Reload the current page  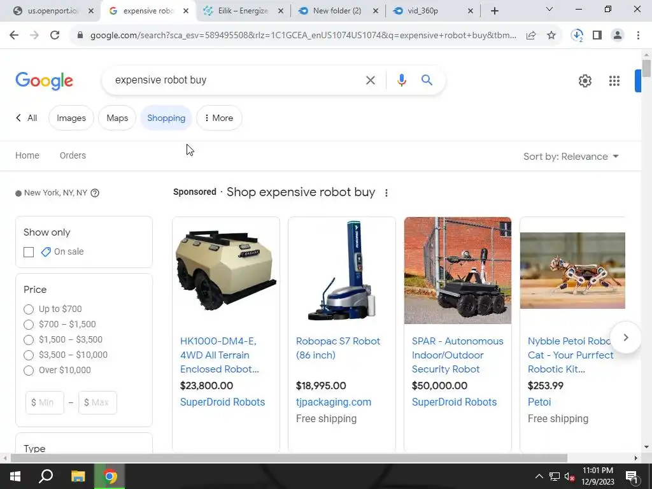55,36
